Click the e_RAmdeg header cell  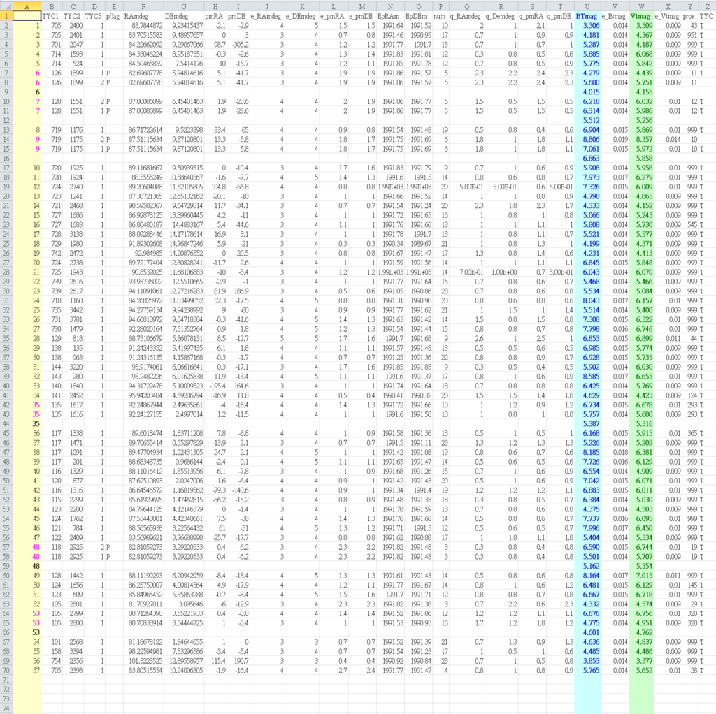coord(267,16)
